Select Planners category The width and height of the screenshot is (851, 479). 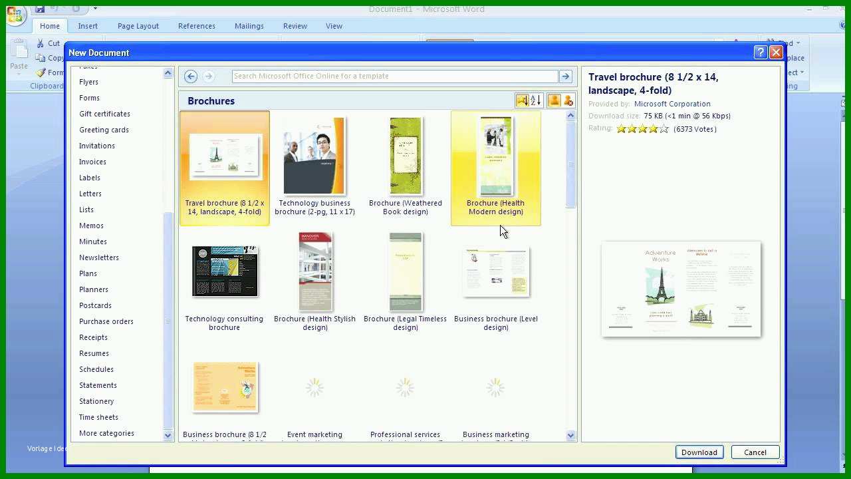click(94, 289)
